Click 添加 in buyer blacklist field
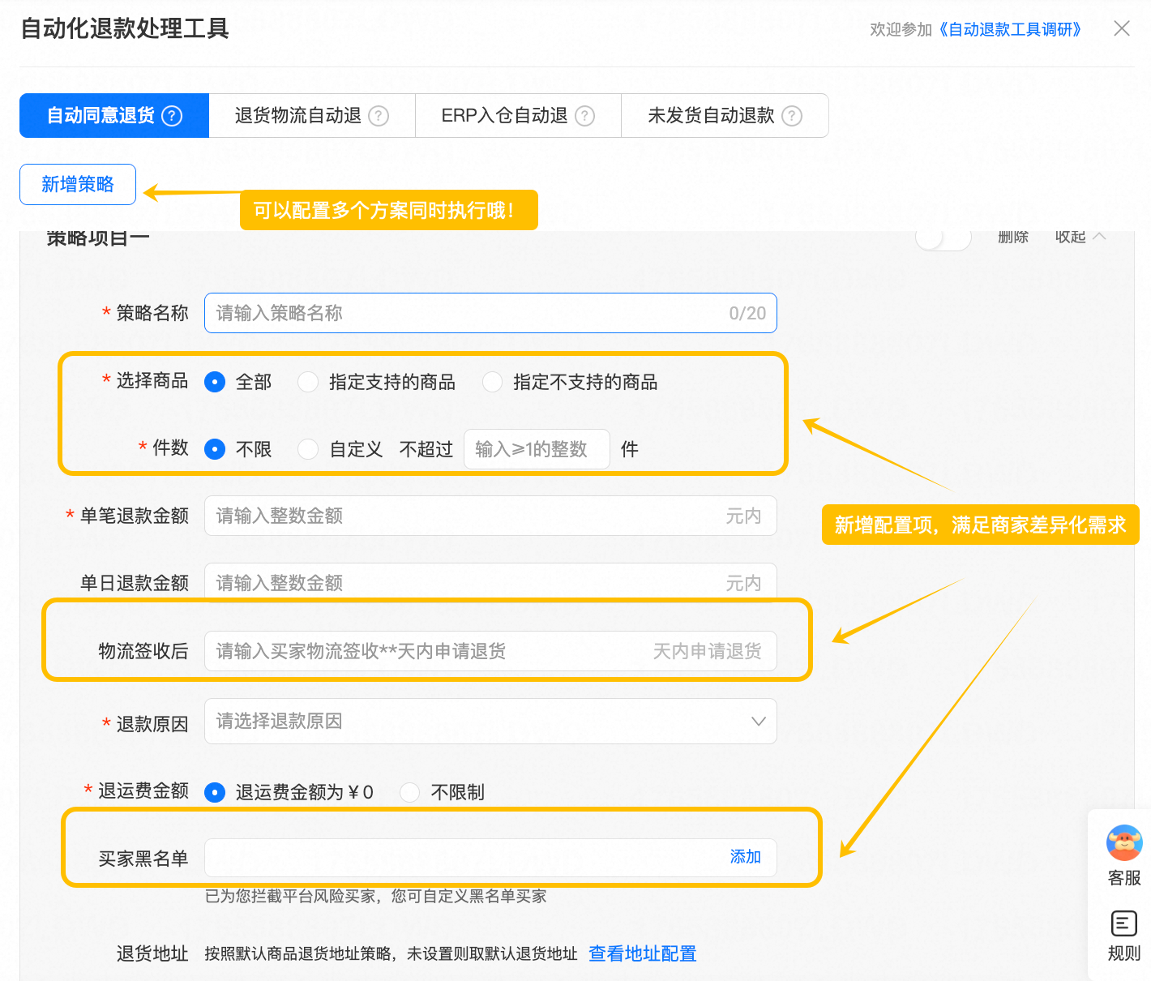The width and height of the screenshot is (1151, 981). [745, 857]
